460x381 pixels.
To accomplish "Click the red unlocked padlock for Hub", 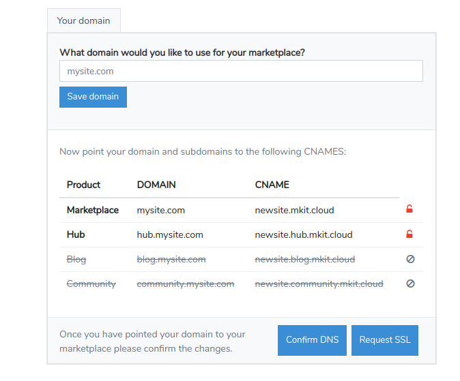I will [409, 234].
